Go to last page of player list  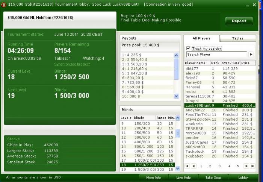pyautogui.click(x=252, y=166)
